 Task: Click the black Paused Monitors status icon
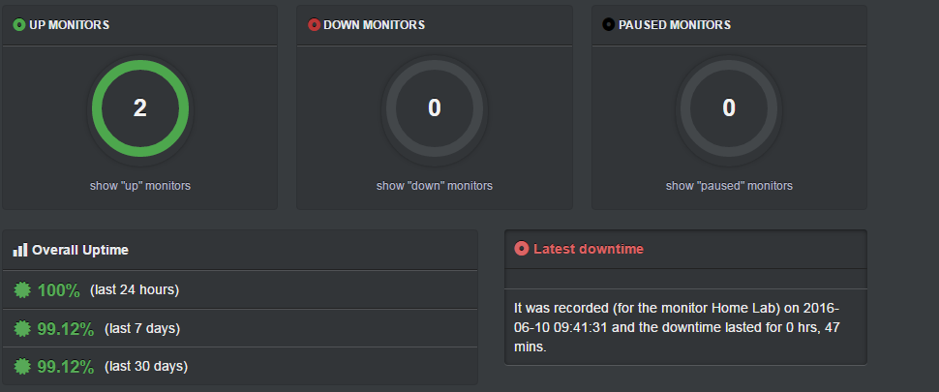pyautogui.click(x=609, y=25)
